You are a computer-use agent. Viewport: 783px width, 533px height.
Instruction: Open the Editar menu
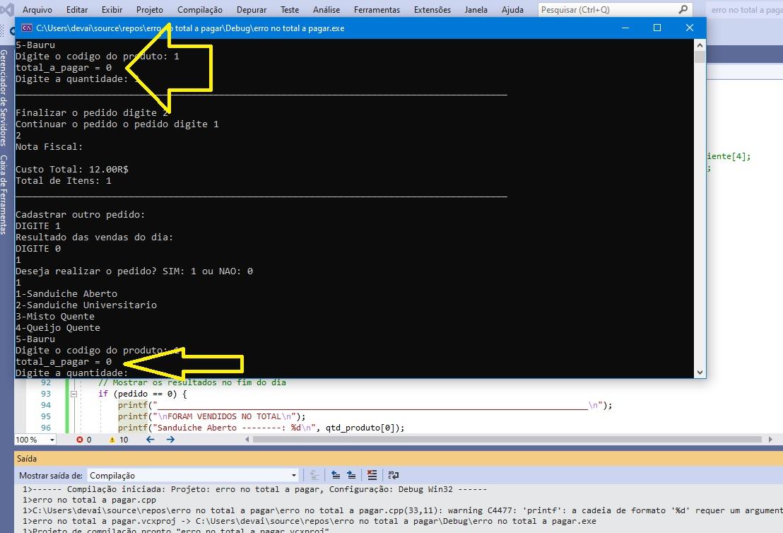click(77, 9)
